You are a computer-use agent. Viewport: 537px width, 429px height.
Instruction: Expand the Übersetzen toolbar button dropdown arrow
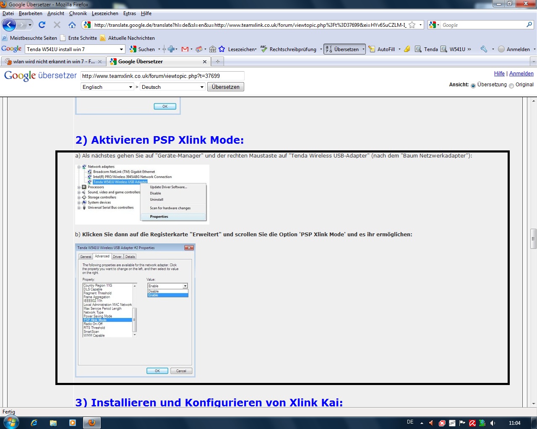tap(363, 49)
